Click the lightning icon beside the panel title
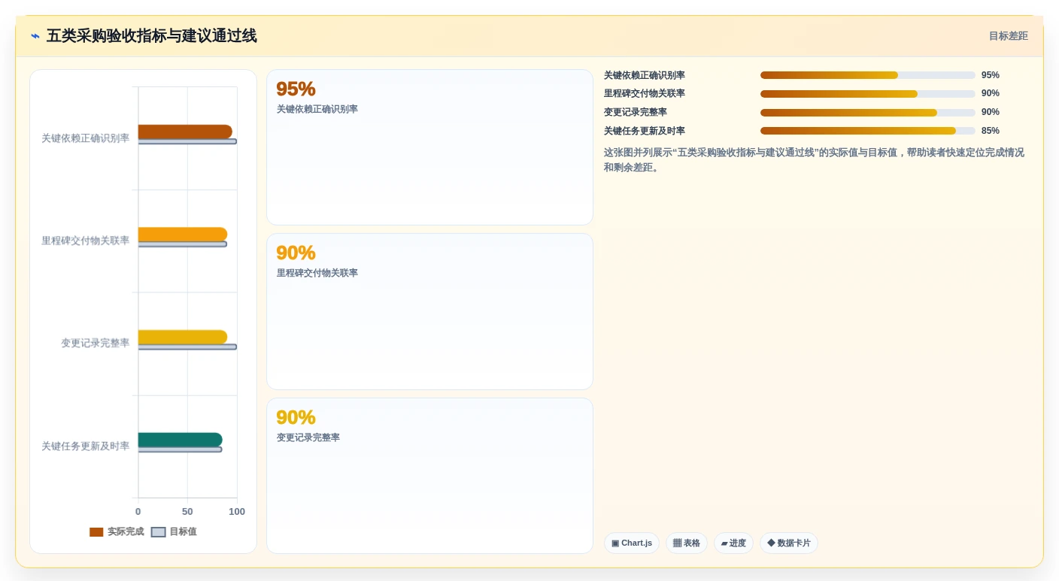The height and width of the screenshot is (581, 1059). pyautogui.click(x=35, y=36)
